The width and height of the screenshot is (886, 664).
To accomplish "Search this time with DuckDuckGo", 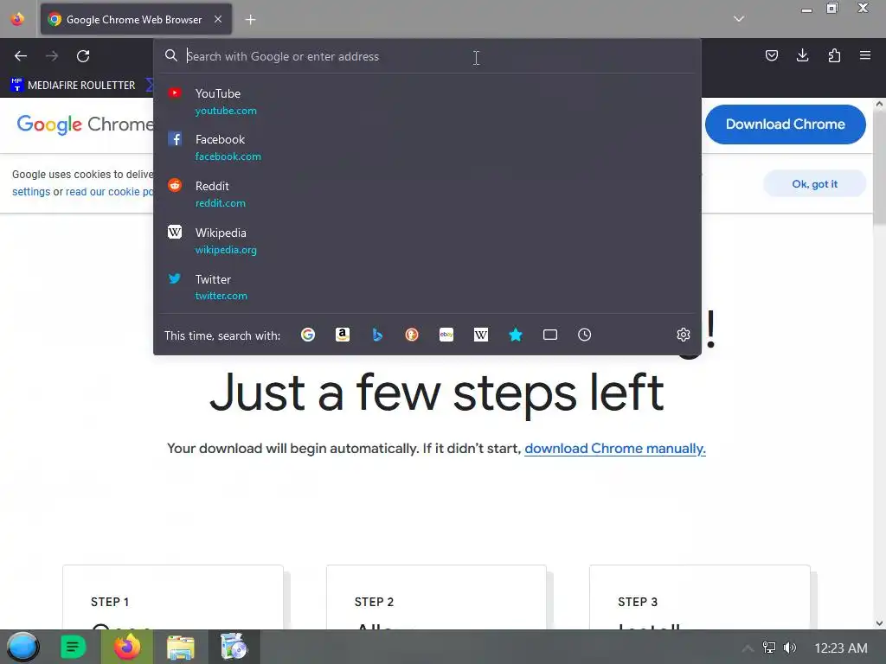I will tap(412, 335).
